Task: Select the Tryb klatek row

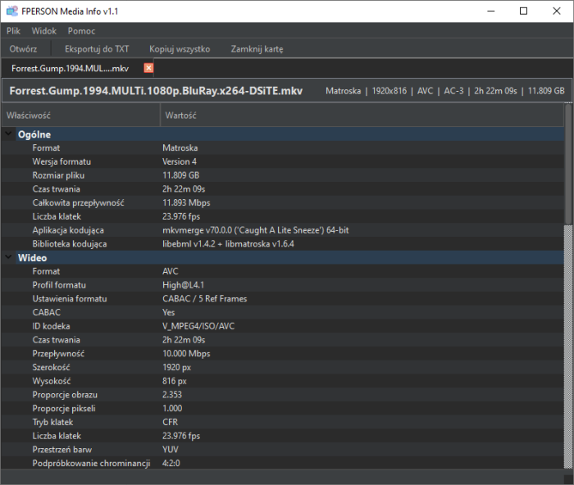Action: [283, 422]
